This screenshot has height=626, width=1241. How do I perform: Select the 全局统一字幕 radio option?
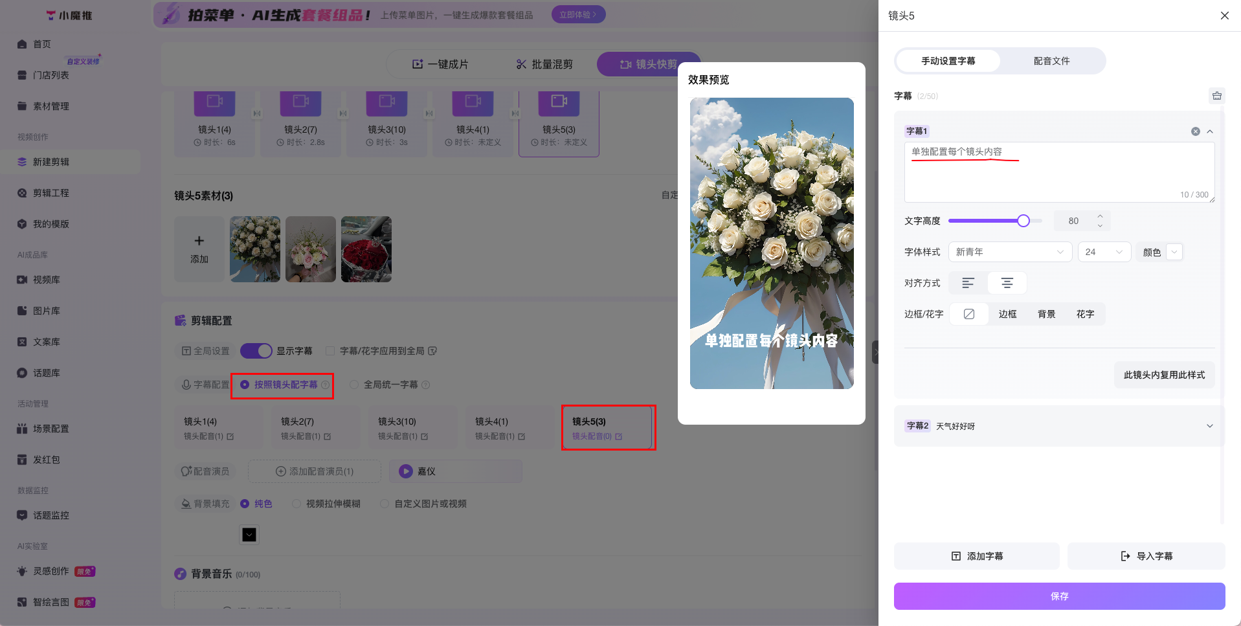pyautogui.click(x=355, y=385)
